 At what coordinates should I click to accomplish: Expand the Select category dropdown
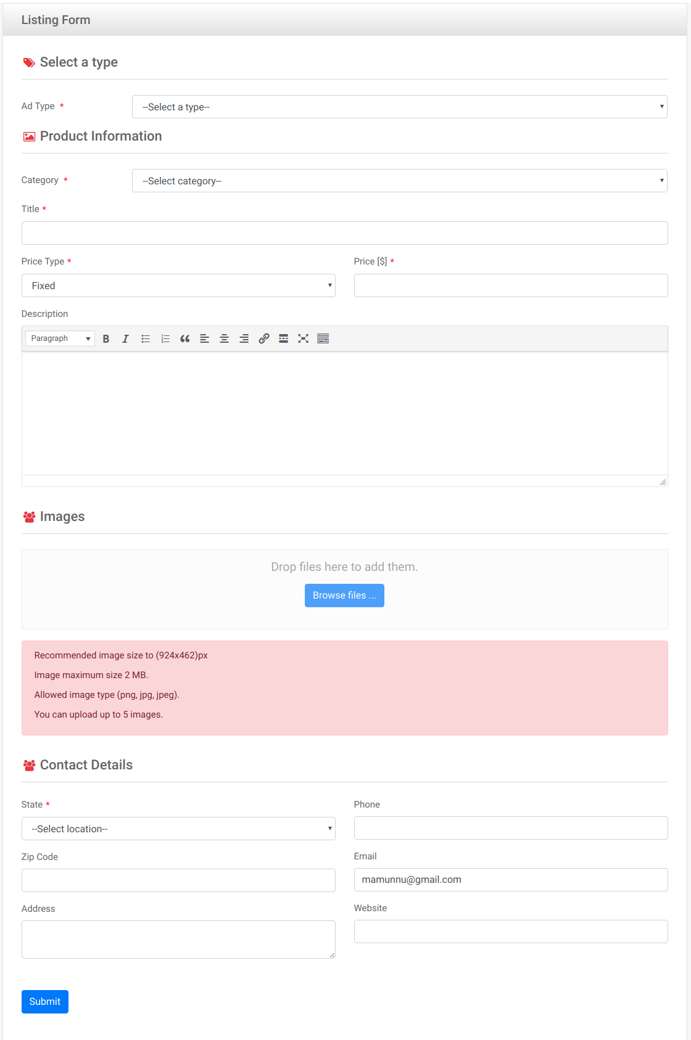click(x=399, y=181)
